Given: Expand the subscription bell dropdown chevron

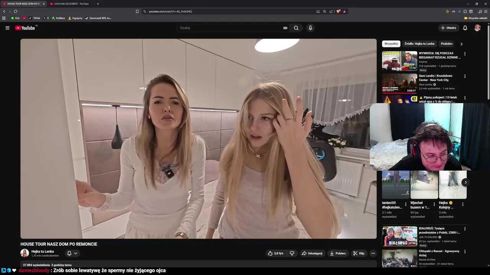Looking at the screenshot, I should (75, 253).
